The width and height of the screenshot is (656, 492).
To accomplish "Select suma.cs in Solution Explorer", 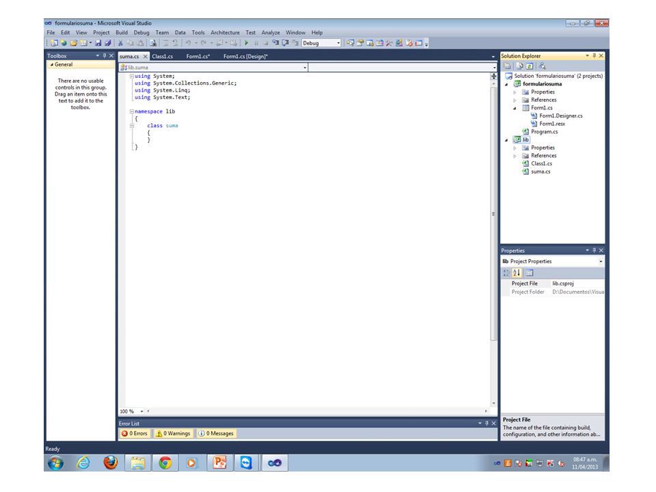I will [x=541, y=172].
